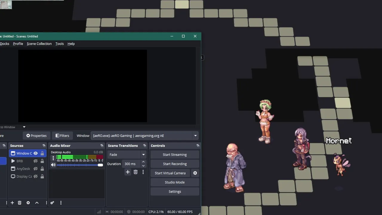Toggle lock on BRB source

click(42, 161)
